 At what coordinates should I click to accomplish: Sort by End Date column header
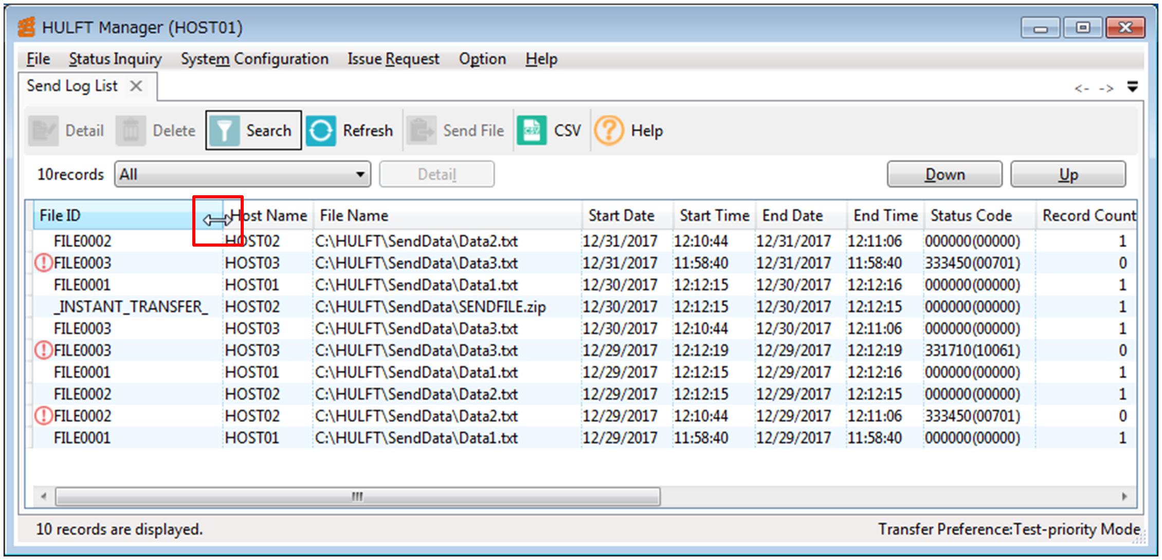point(801,216)
